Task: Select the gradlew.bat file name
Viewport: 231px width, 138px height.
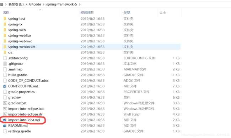Action: tap(17, 103)
